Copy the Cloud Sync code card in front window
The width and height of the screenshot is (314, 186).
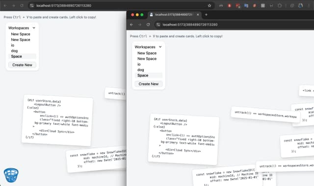tap(183, 139)
